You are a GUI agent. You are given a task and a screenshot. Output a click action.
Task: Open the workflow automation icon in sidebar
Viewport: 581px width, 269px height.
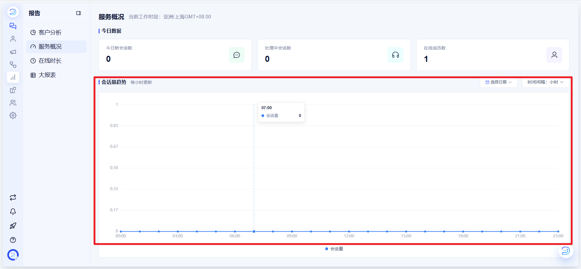tap(13, 65)
